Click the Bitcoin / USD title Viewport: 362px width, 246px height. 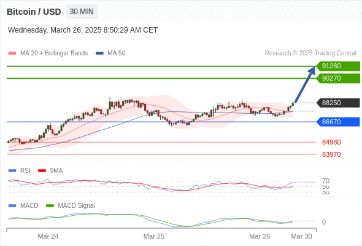tap(34, 12)
